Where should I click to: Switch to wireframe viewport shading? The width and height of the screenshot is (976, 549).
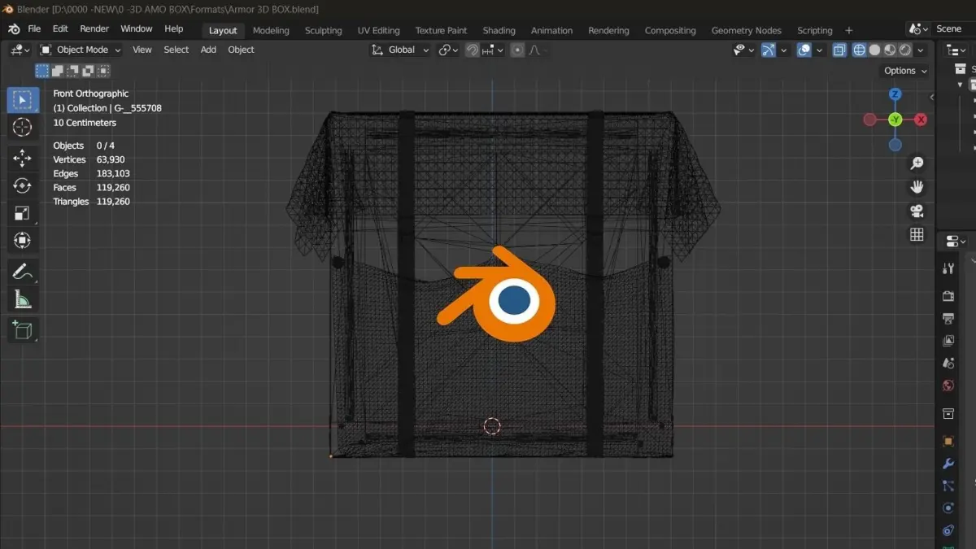pyautogui.click(x=860, y=50)
